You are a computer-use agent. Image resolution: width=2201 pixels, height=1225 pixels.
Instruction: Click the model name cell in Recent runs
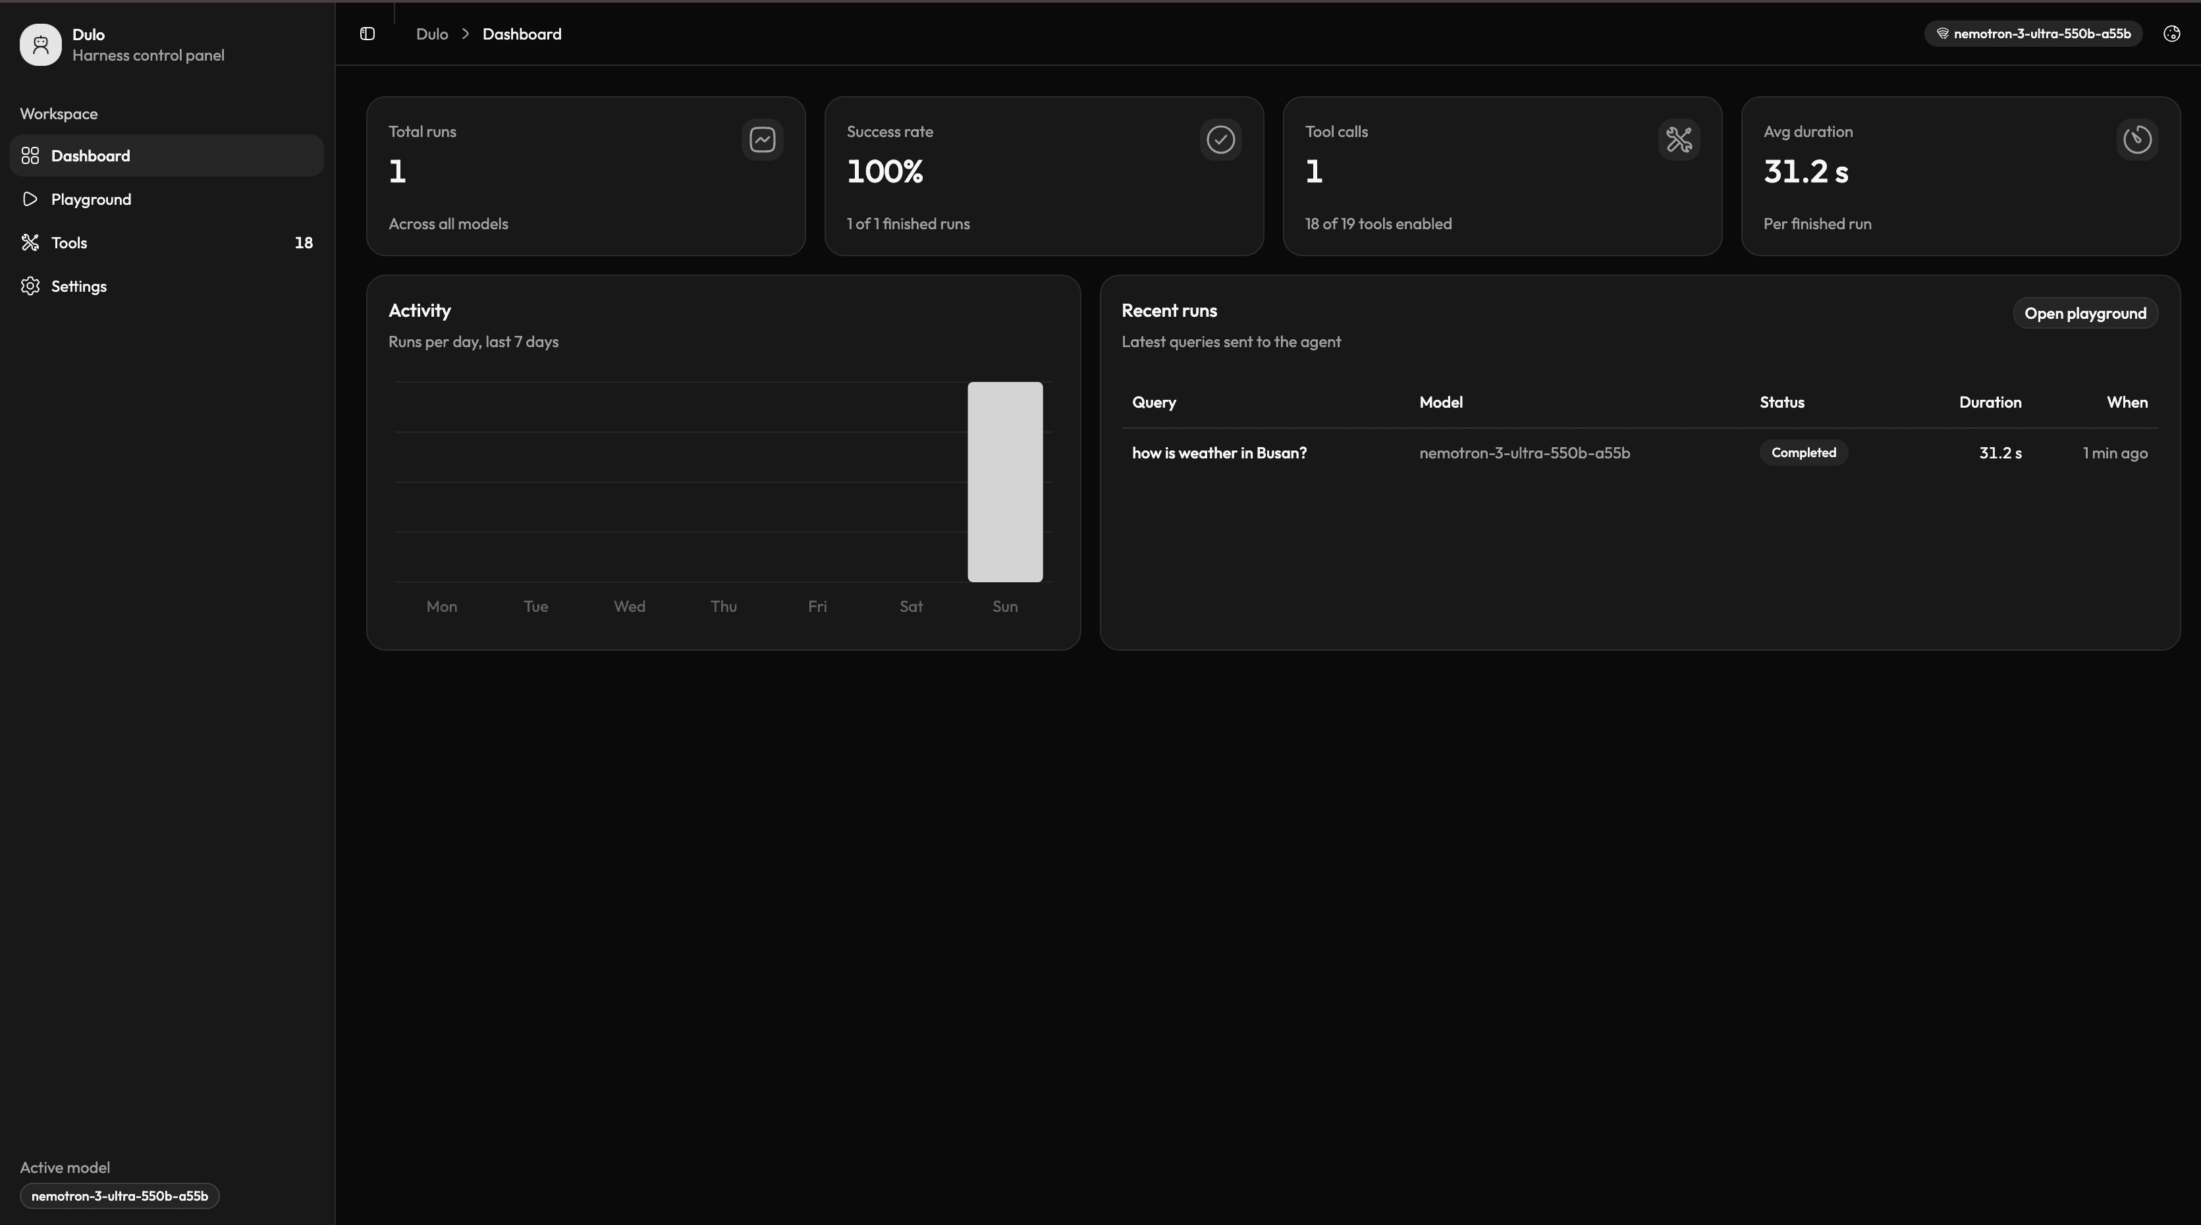1524,452
